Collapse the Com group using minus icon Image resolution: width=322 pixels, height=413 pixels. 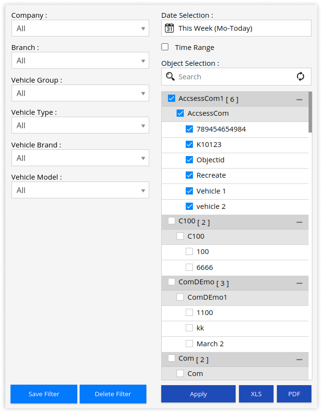[299, 359]
